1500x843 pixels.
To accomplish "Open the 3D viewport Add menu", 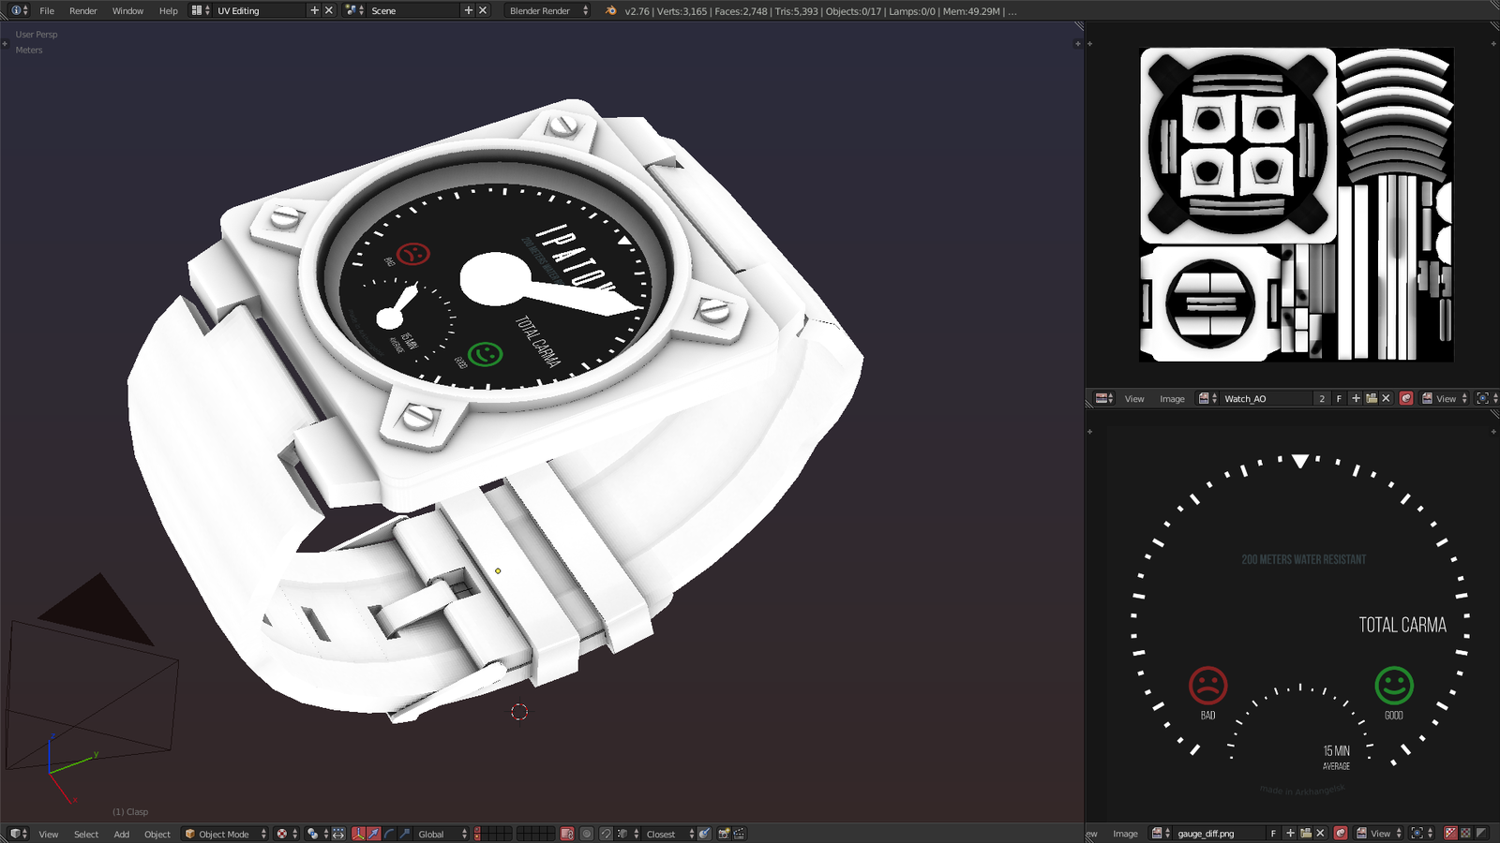I will tap(122, 834).
